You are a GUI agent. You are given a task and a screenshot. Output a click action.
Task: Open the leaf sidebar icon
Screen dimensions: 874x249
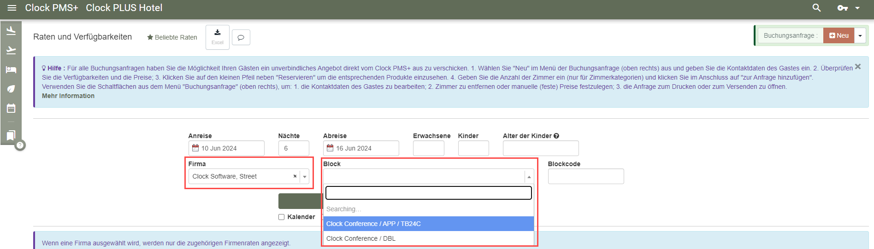click(x=11, y=89)
